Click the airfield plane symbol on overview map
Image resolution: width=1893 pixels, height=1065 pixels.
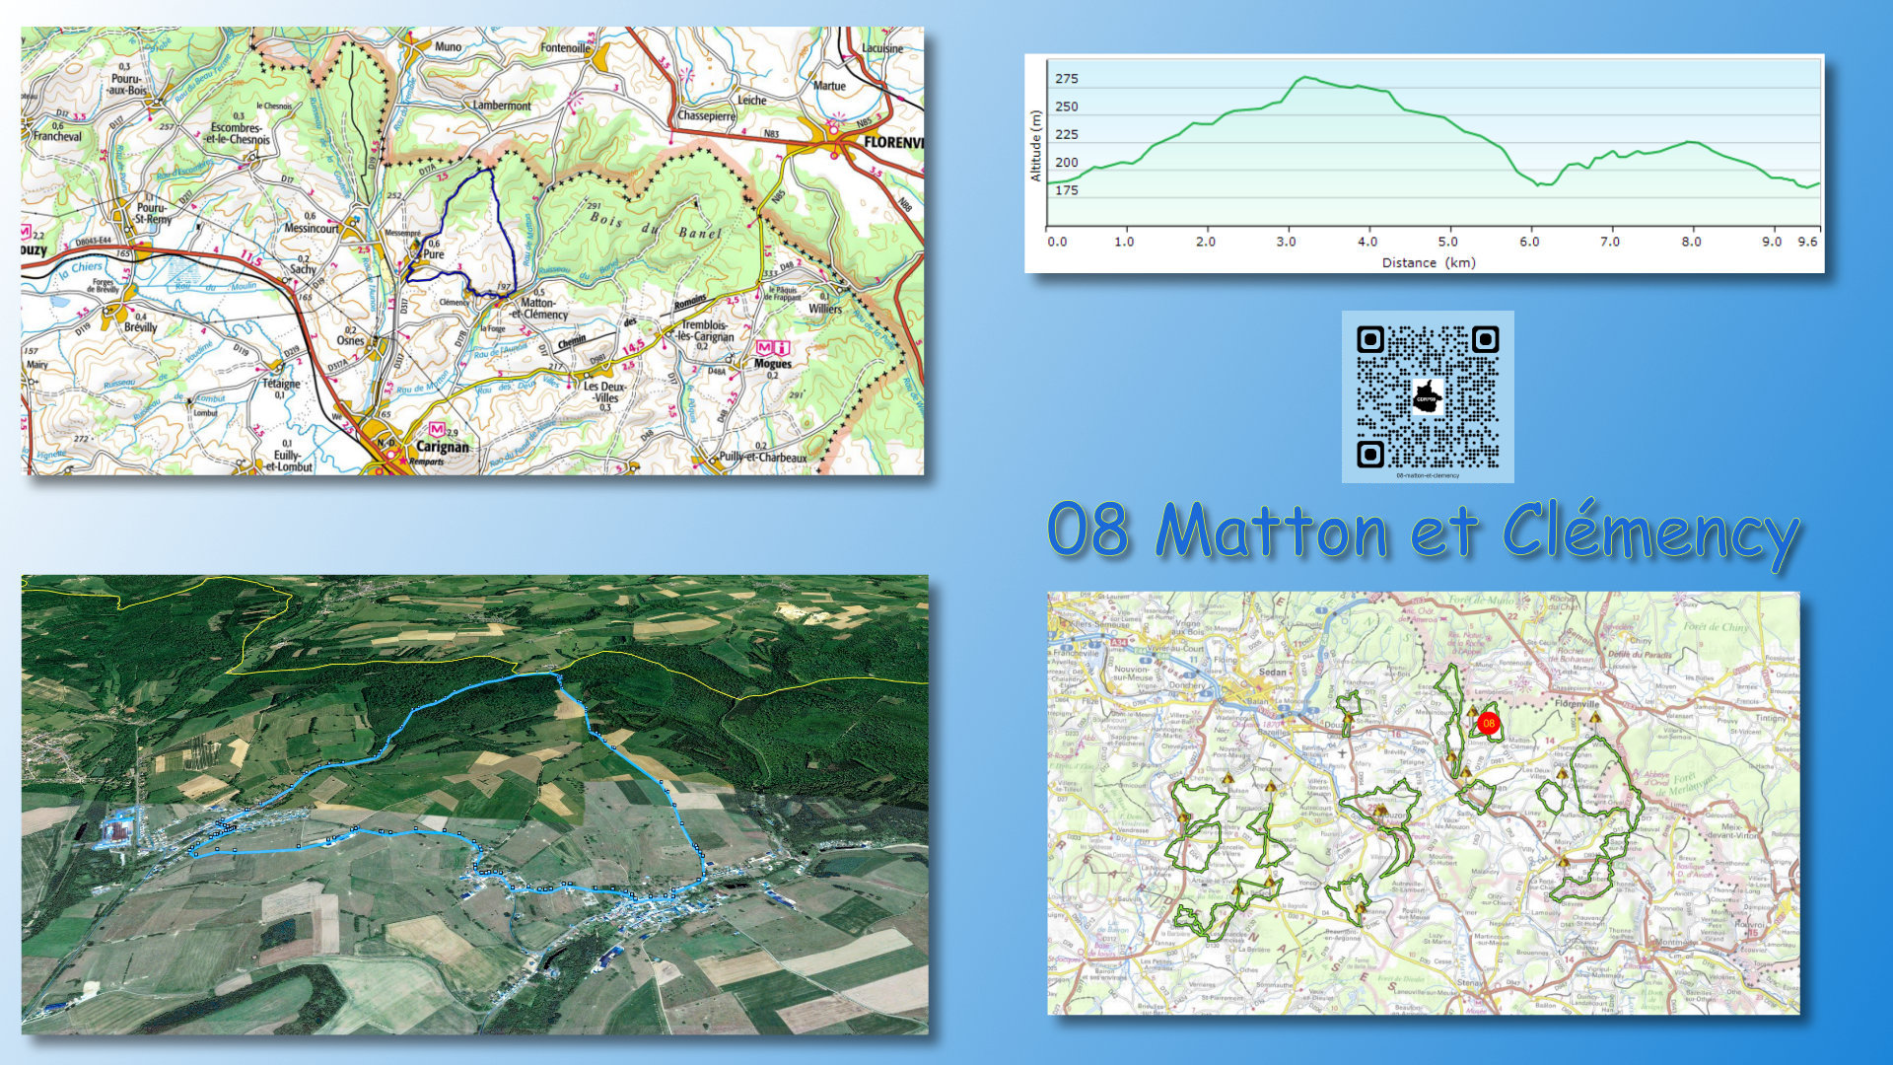(x=1342, y=753)
